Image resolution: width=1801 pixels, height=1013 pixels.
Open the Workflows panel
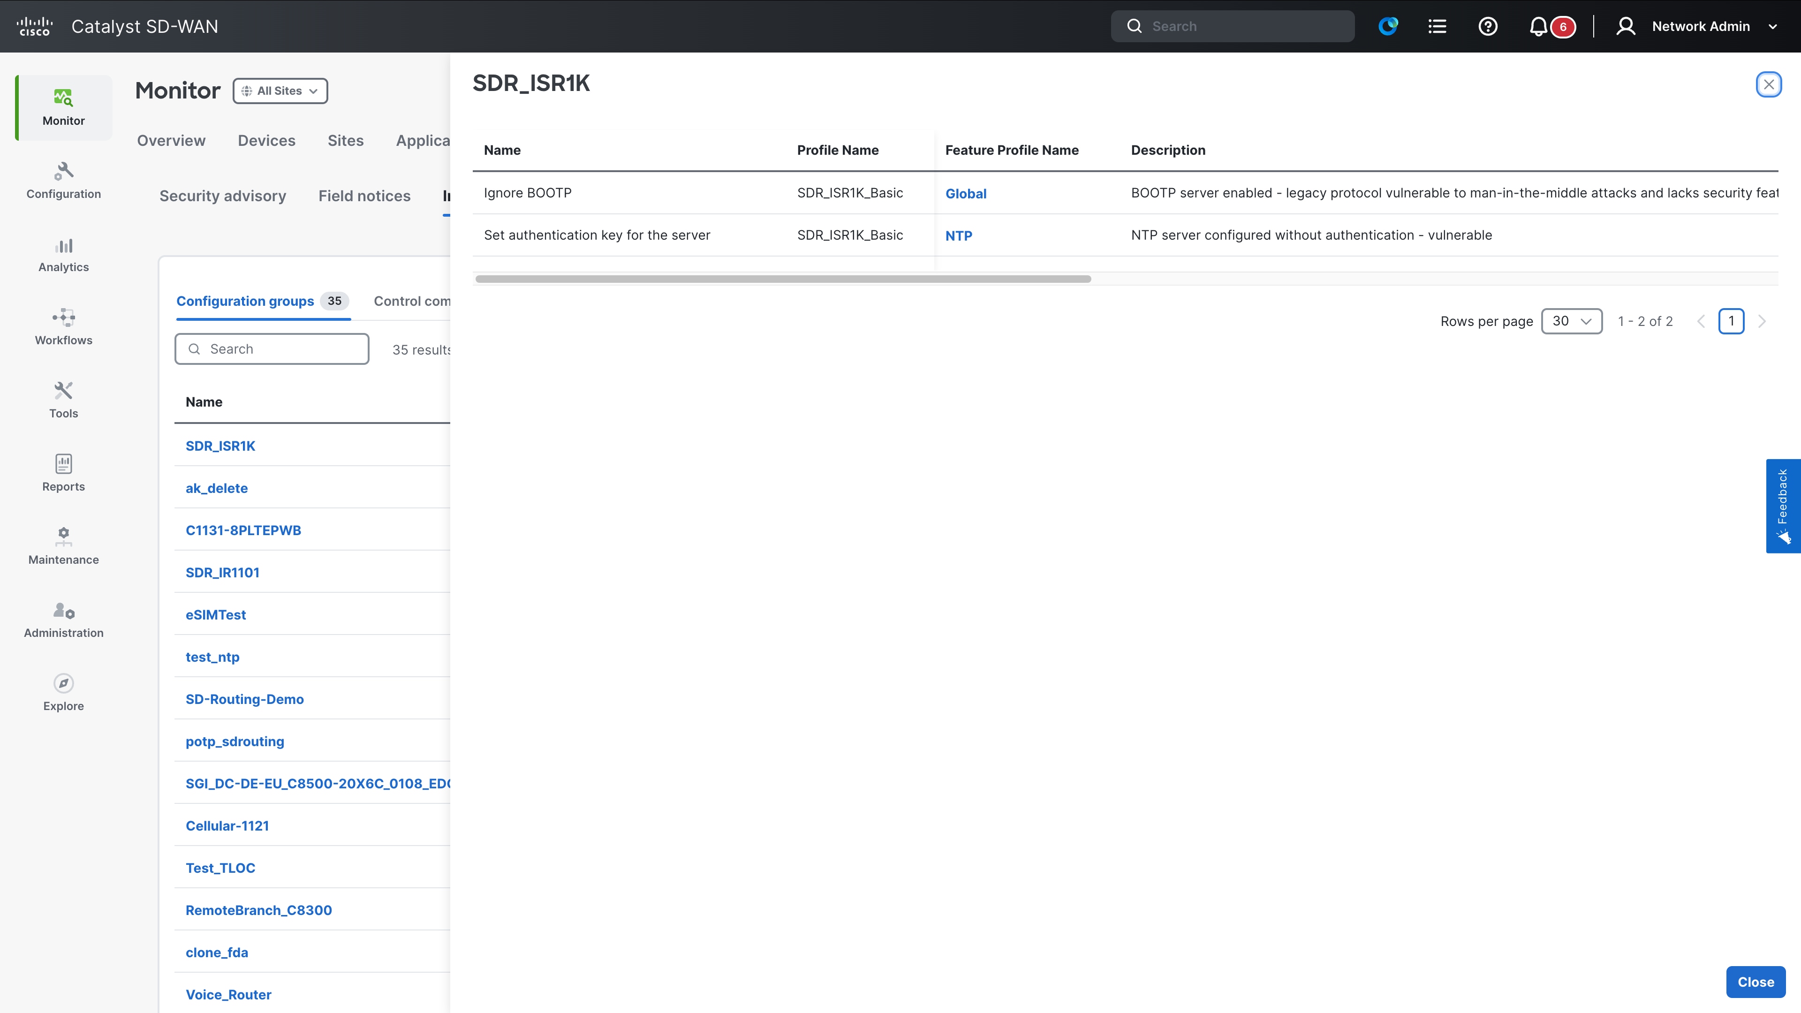click(x=63, y=326)
